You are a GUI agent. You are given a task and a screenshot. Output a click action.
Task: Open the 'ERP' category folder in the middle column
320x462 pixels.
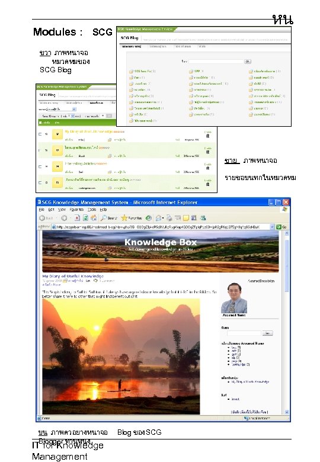coord(196,71)
